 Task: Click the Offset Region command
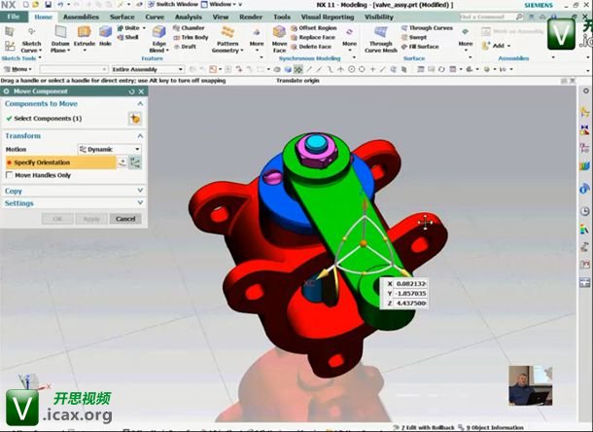(x=314, y=28)
